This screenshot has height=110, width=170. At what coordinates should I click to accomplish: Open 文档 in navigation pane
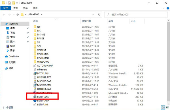[12, 37]
